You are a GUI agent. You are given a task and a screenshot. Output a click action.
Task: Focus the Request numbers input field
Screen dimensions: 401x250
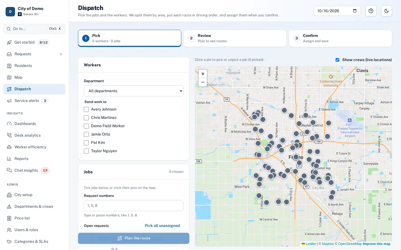(134, 206)
